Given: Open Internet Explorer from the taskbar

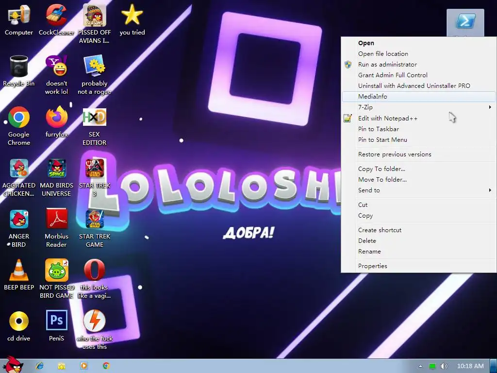Looking at the screenshot, I should [40, 366].
